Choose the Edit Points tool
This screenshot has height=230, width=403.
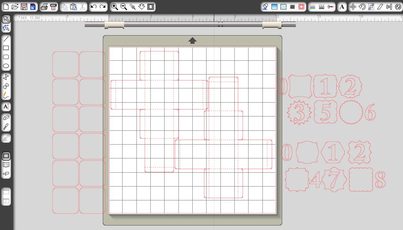click(6, 28)
